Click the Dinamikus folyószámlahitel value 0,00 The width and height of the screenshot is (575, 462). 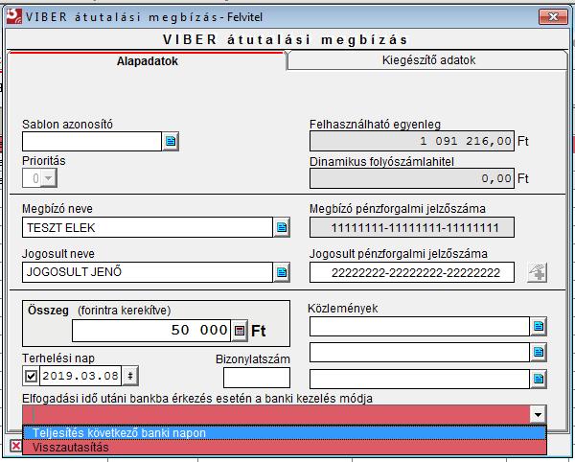[x=412, y=178]
